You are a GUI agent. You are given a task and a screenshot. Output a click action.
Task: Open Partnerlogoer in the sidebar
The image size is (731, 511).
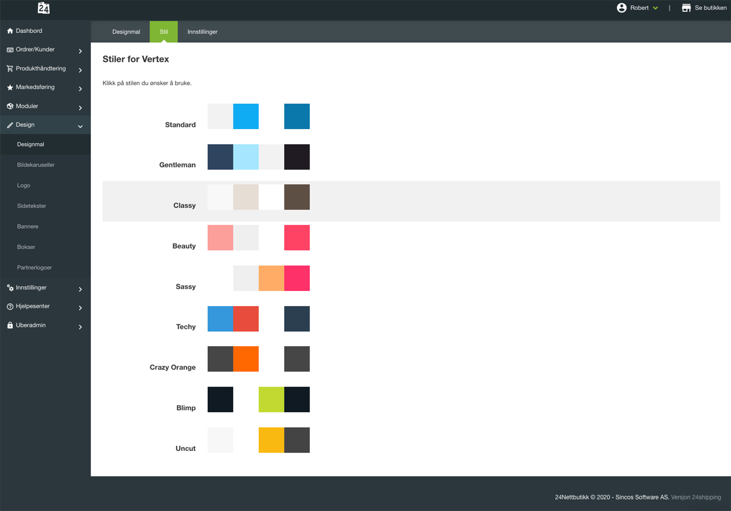point(35,267)
